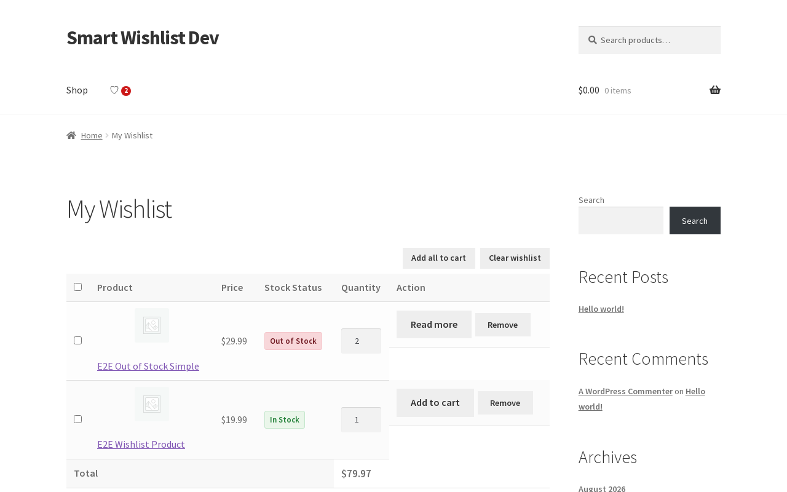Focus the Search products field in header
This screenshot has height=492, width=787.
649,40
